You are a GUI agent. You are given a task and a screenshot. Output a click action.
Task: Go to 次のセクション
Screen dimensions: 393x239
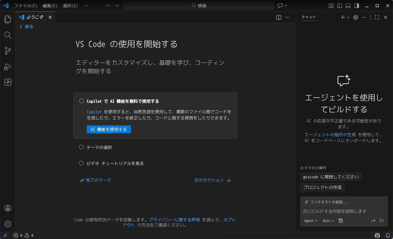point(213,180)
